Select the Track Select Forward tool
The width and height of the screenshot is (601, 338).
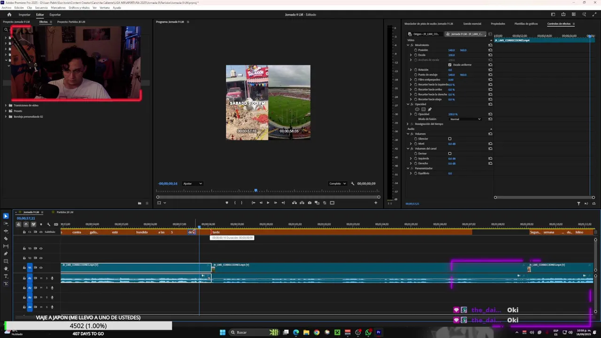click(6, 223)
